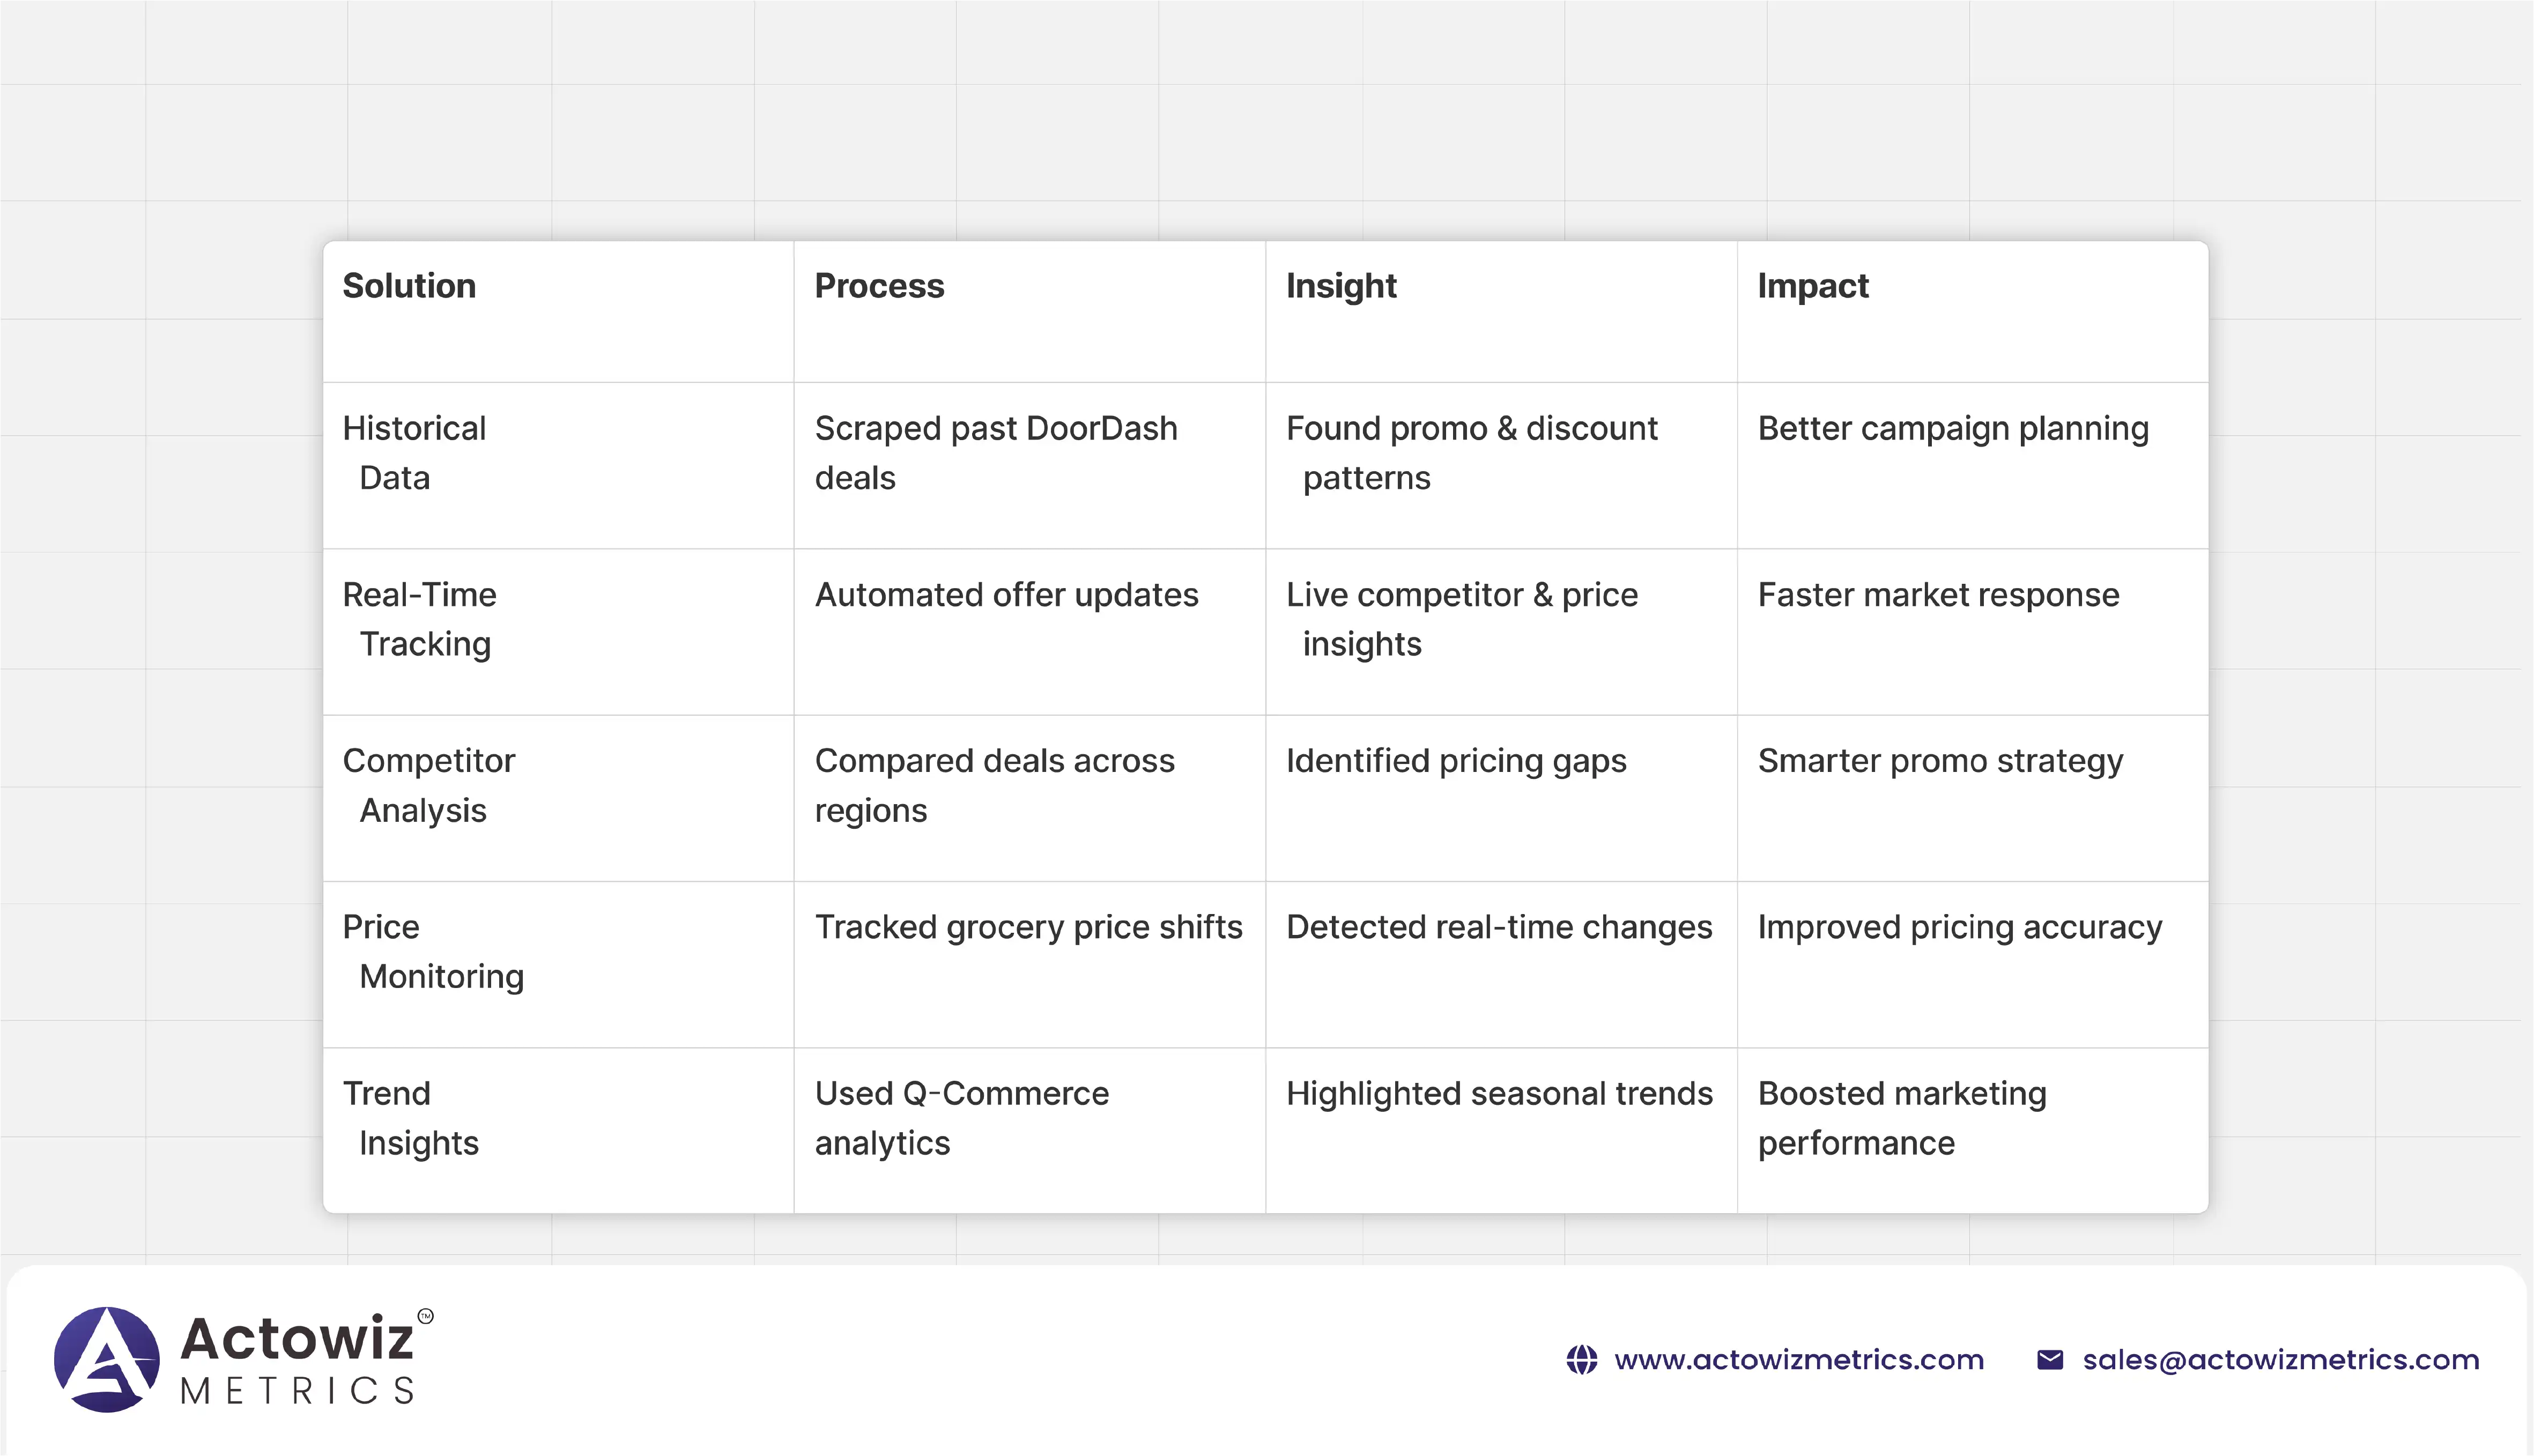Screen dimensions: 2534x1456
Task: Select the Insight column header
Action: (1340, 286)
